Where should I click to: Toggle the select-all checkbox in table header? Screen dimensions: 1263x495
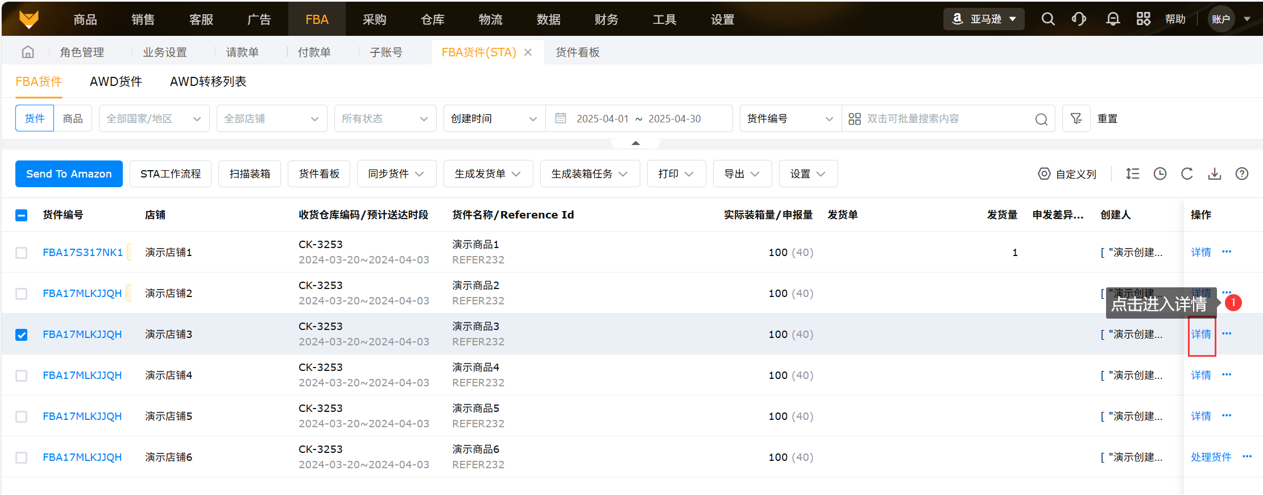pyautogui.click(x=22, y=215)
